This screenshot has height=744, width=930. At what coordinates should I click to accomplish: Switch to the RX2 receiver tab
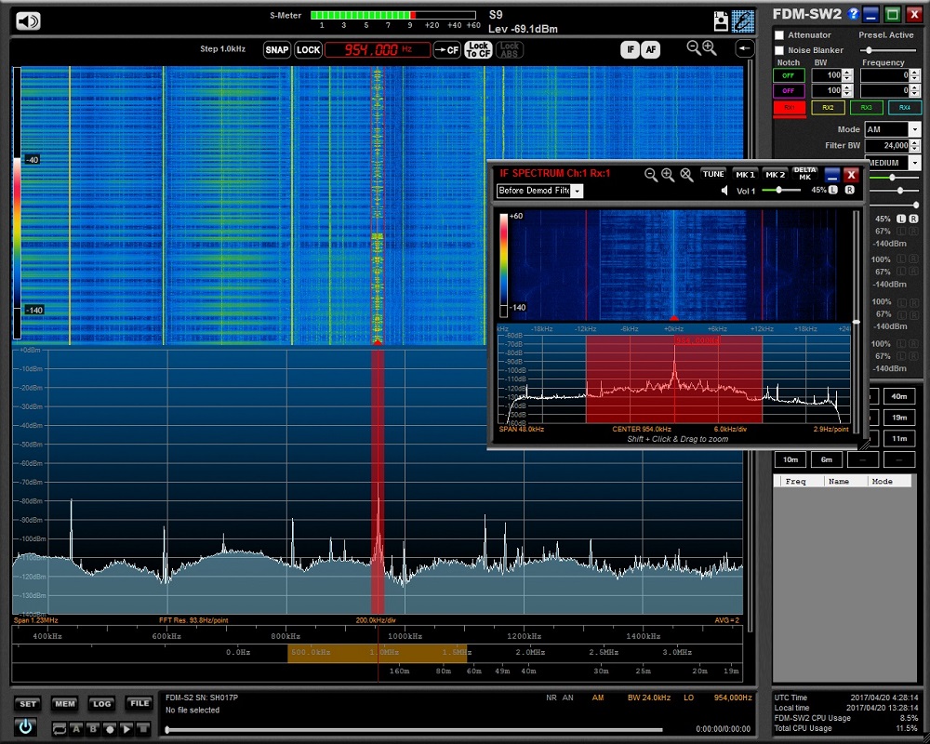828,108
